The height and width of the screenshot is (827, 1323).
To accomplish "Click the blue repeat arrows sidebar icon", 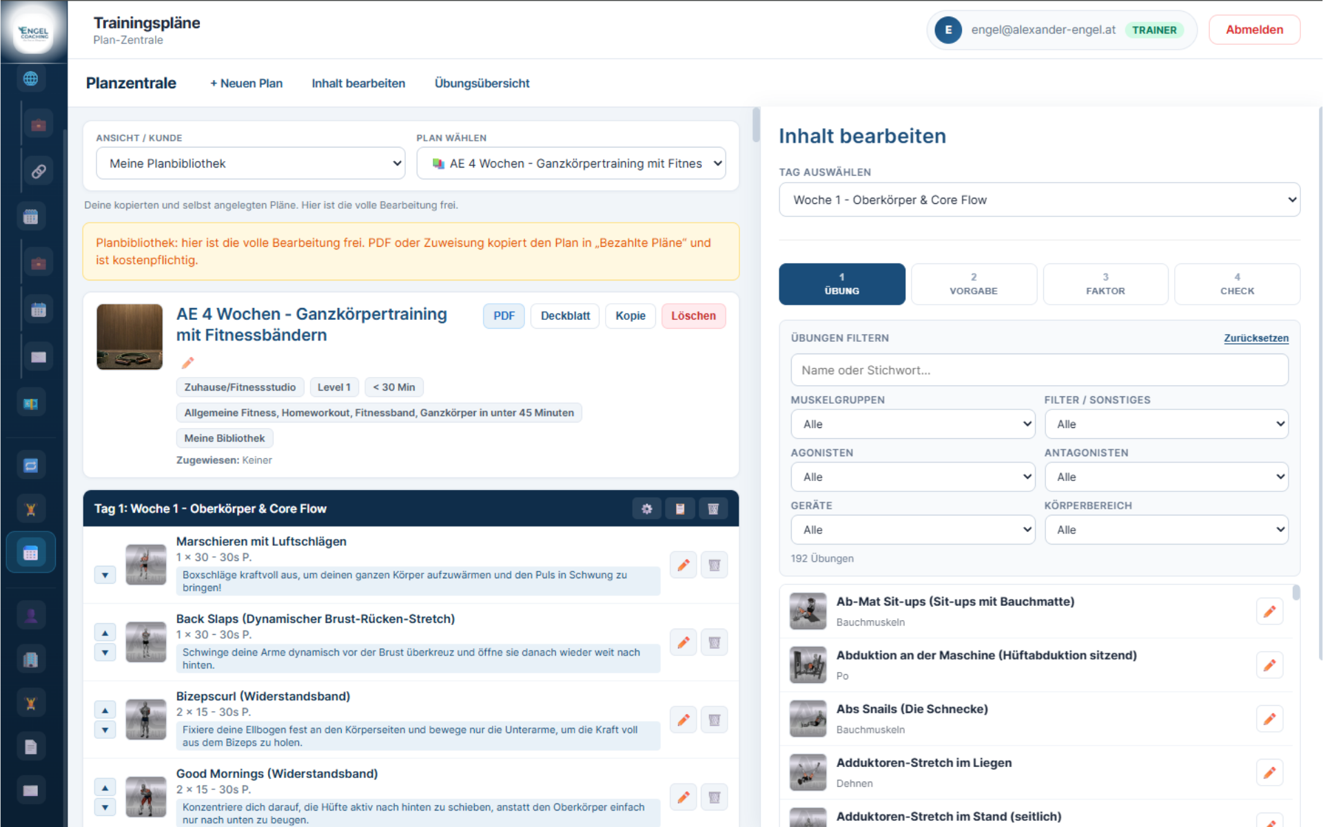I will (x=30, y=466).
